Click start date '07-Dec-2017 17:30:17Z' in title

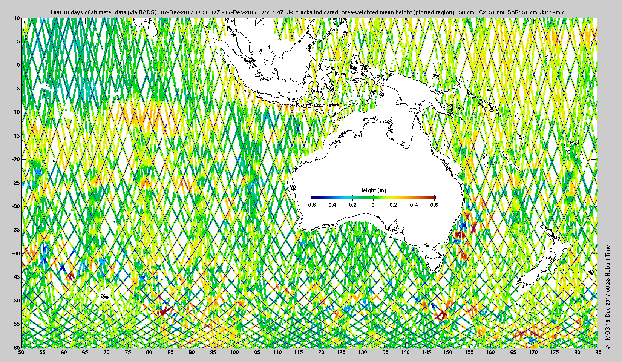click(x=191, y=12)
